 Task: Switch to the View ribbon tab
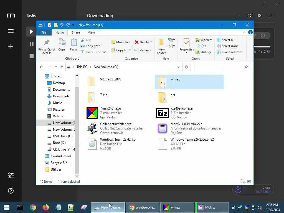click(x=91, y=32)
